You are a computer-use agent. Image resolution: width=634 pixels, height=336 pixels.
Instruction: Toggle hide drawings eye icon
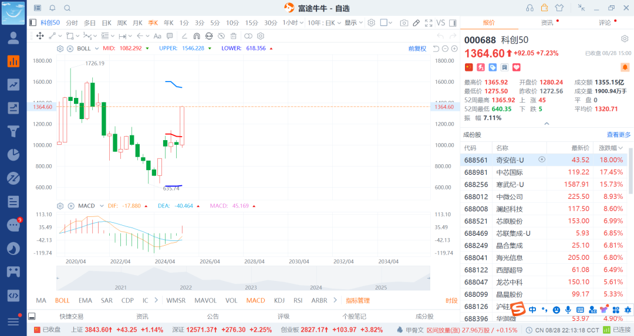pyautogui.click(x=221, y=36)
